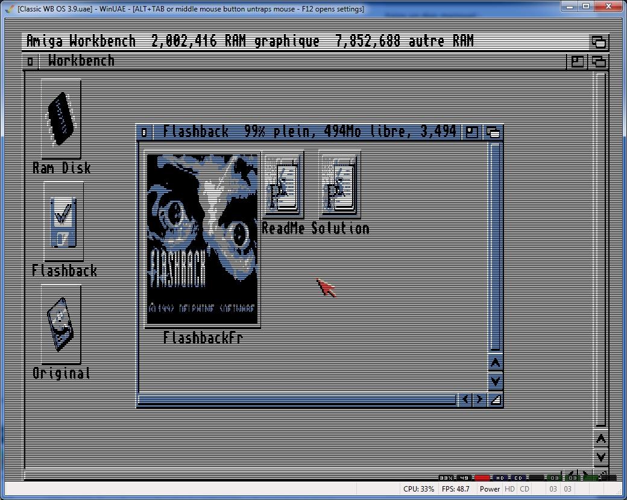Screen dimensions: 627x500
Task: Click the CPU: 33% status entry
Action: 418,489
